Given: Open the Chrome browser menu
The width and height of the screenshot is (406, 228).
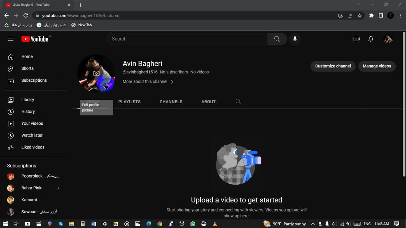Looking at the screenshot, I should (x=400, y=15).
